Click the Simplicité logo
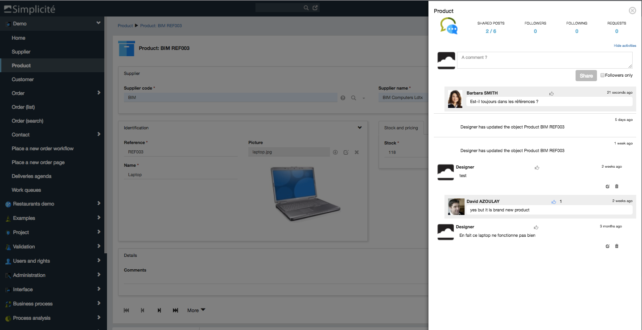Viewport: 642px width, 330px height. tap(30, 8)
